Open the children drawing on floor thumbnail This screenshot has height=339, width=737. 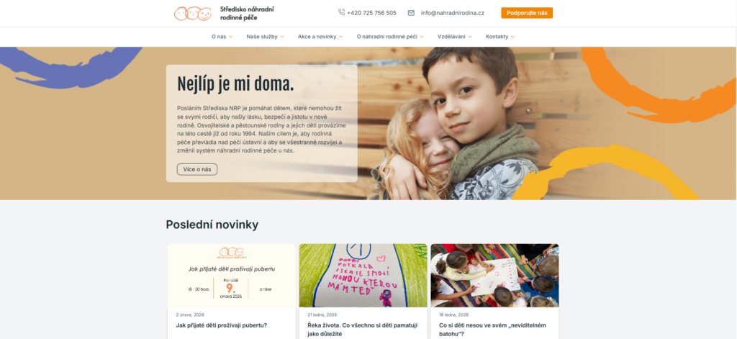(495, 276)
